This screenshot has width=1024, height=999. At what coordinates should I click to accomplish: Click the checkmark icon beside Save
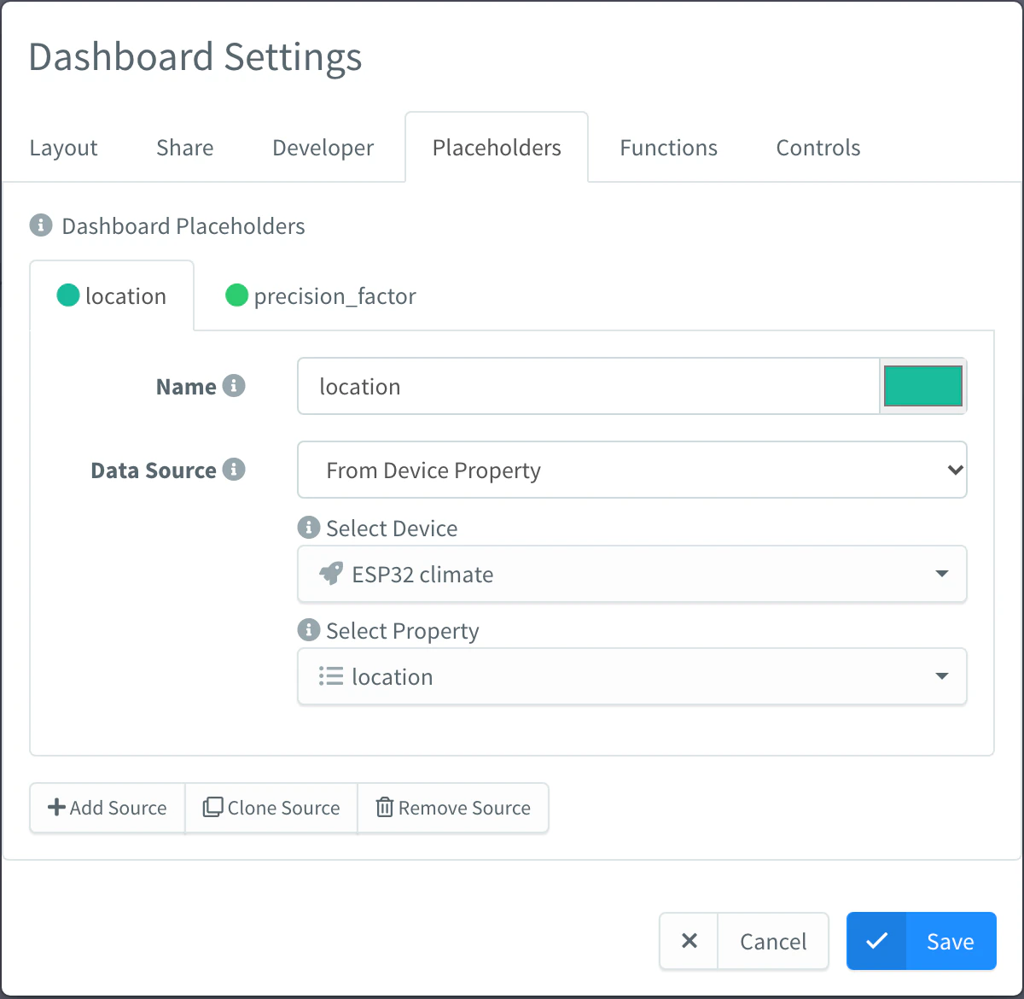[x=876, y=941]
